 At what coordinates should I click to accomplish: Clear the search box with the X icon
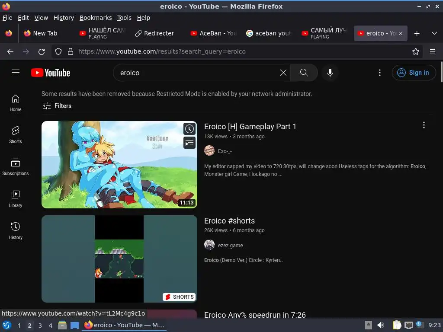pos(283,73)
